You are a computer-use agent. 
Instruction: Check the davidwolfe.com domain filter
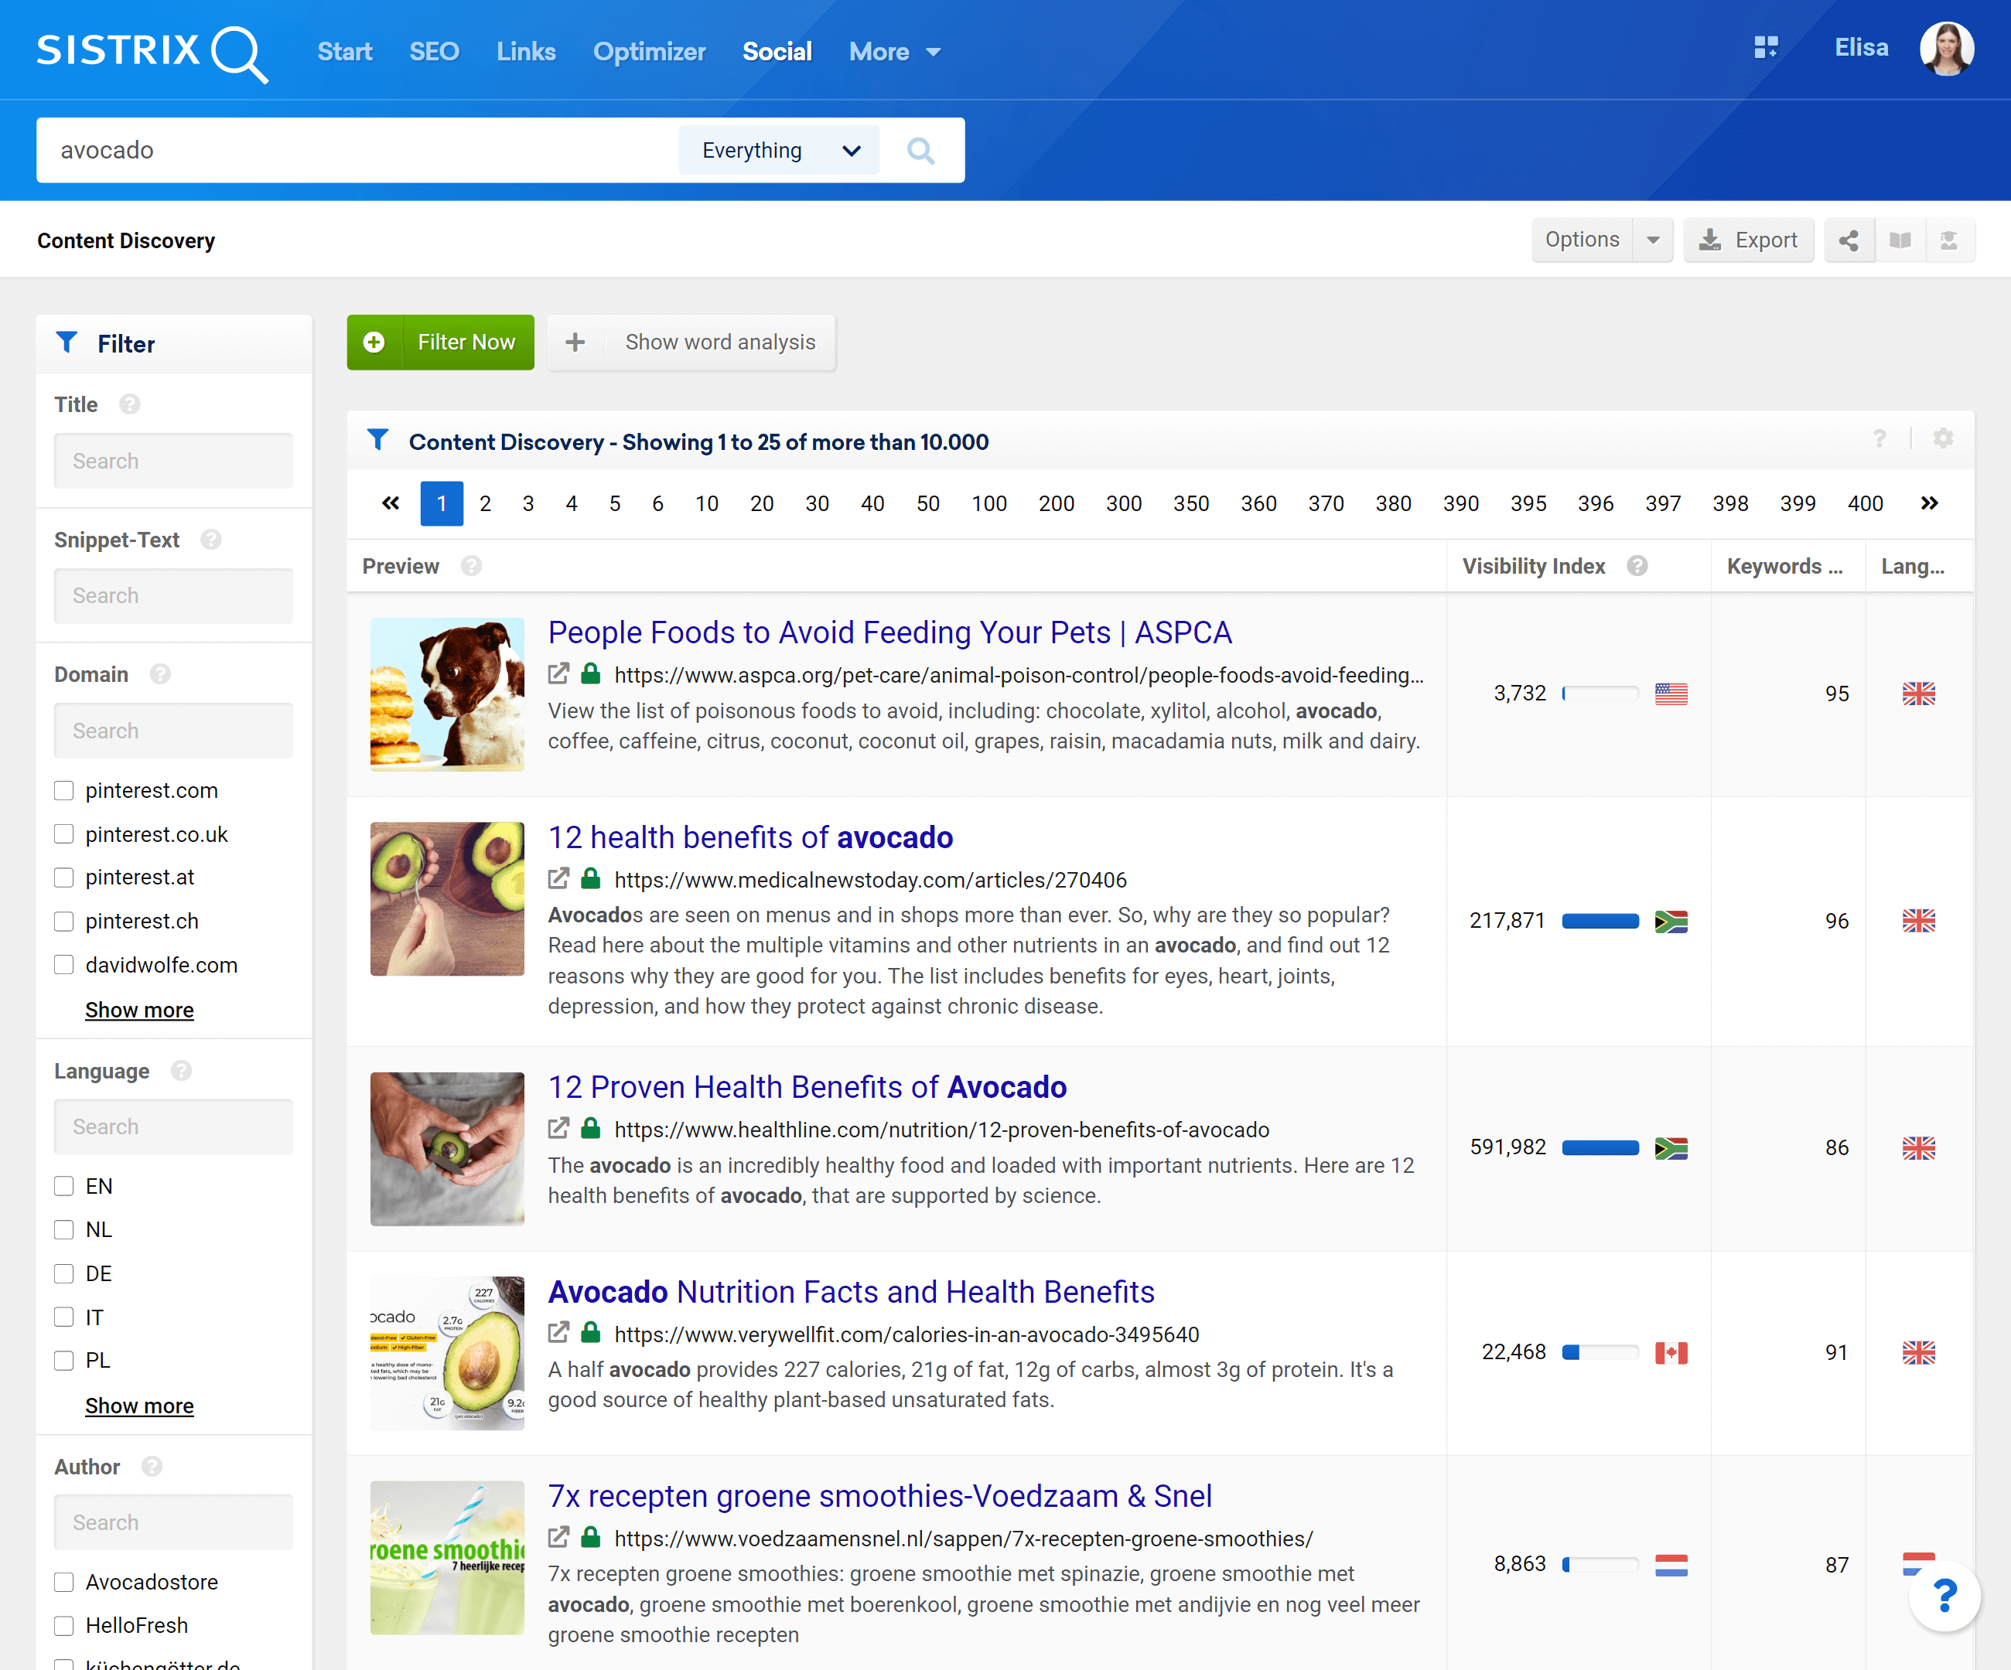point(64,965)
